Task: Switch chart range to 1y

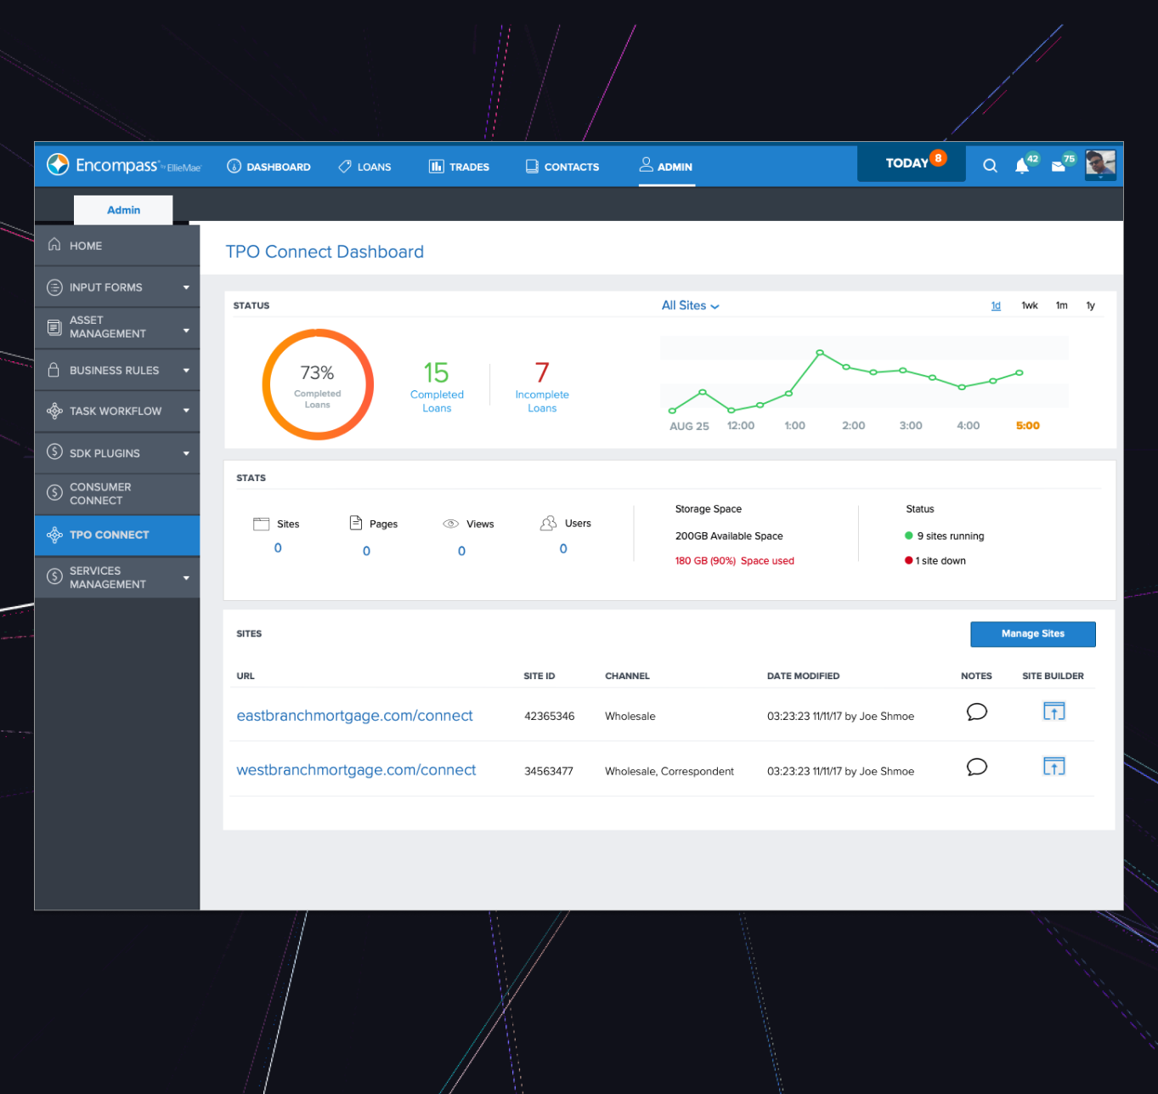Action: click(1090, 306)
